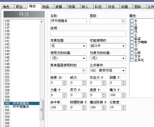Select empty skill slot 145
The height and width of the screenshot is (127, 154).
click(x=22, y=54)
